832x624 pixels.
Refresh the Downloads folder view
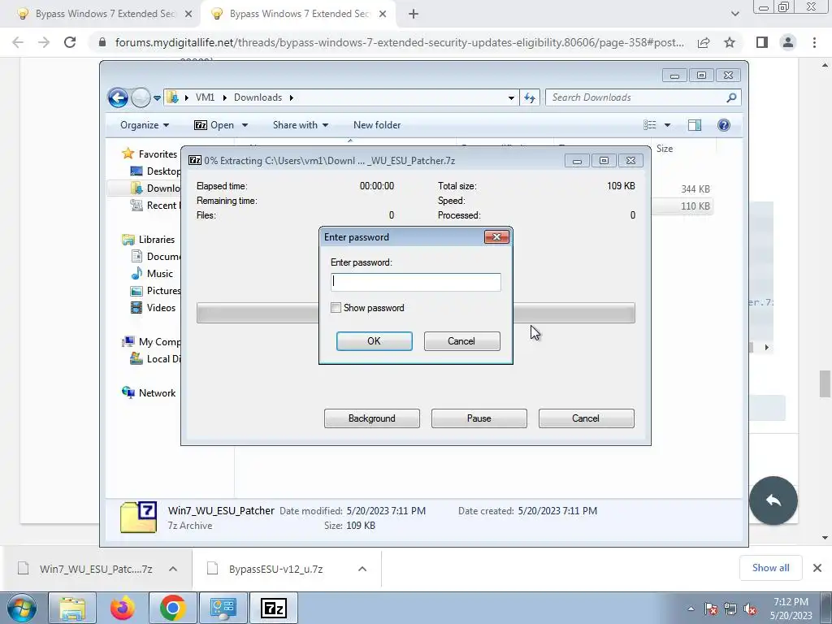coord(530,97)
